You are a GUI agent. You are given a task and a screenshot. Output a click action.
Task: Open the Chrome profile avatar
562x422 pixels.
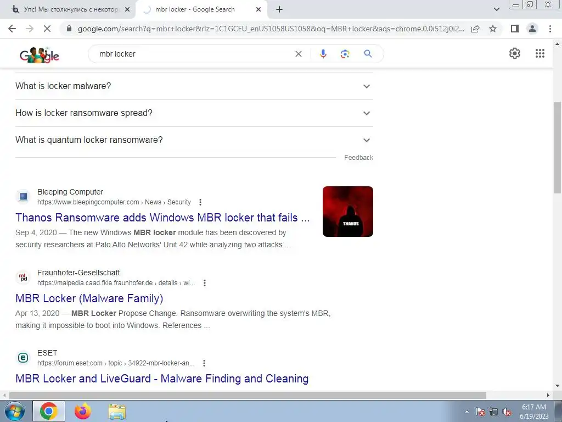click(532, 29)
